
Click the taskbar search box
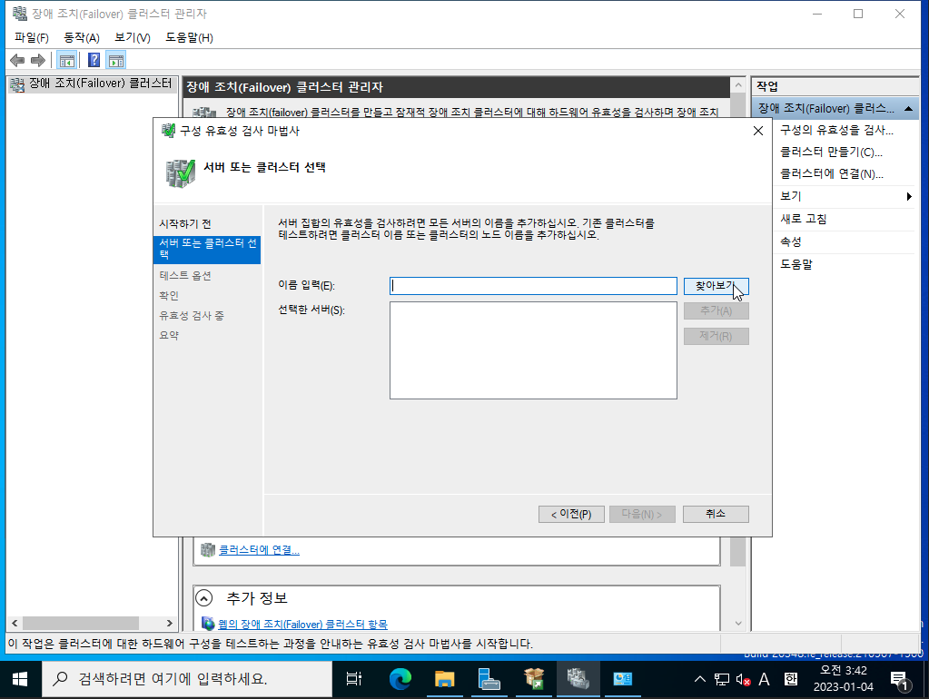click(187, 679)
